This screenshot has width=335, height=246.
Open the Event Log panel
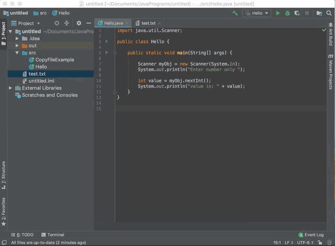pyautogui.click(x=311, y=235)
